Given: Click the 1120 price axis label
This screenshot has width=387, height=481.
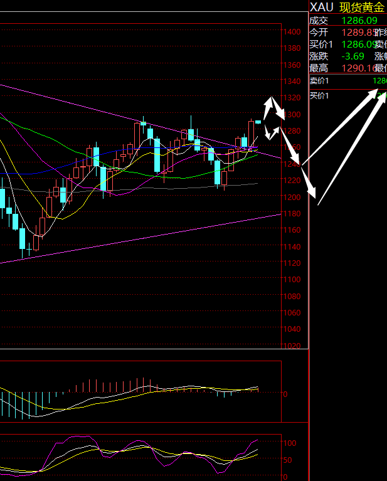Looking at the screenshot, I should [x=292, y=263].
